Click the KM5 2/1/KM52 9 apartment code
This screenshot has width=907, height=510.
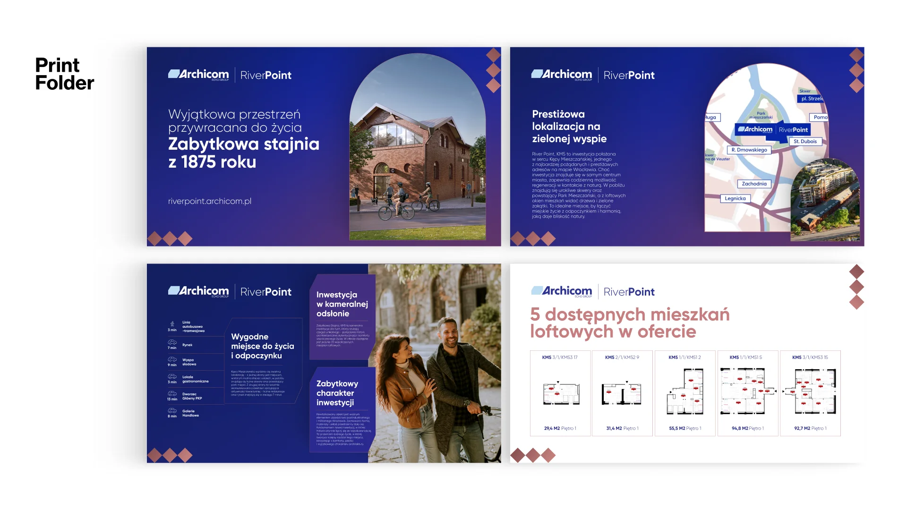point(622,357)
